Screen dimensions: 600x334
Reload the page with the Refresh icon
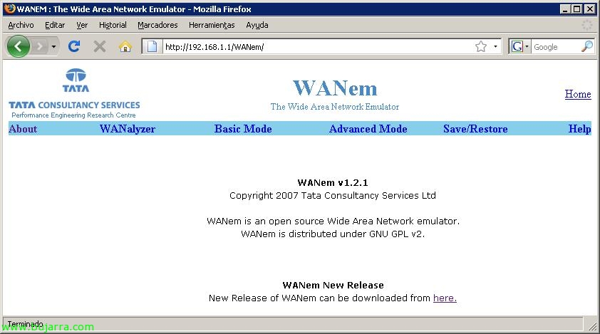pos(74,47)
